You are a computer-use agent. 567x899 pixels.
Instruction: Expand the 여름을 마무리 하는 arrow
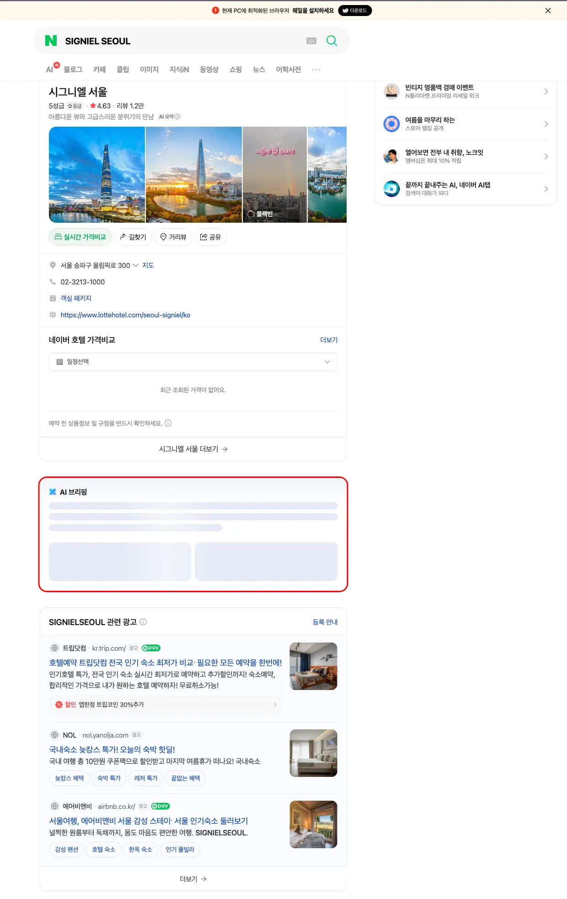tap(546, 124)
